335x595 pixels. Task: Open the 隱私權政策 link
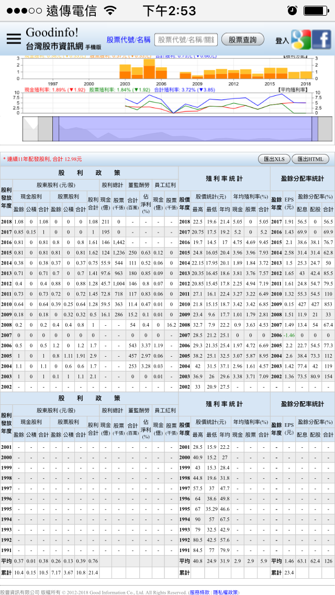(x=225, y=592)
